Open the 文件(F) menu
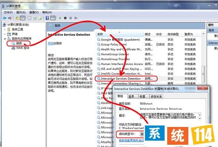The height and width of the screenshot is (147, 218). 8,13
